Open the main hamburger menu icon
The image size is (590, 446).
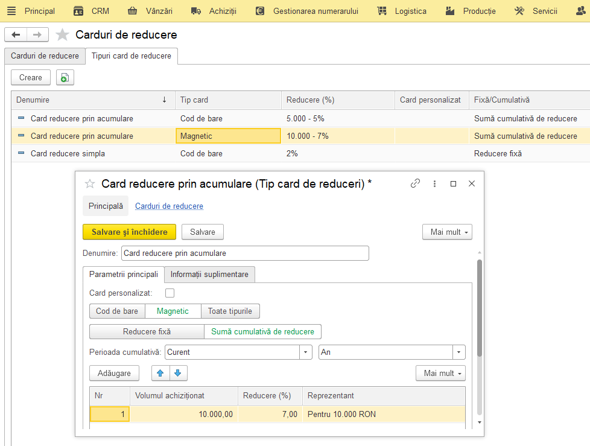tap(11, 11)
